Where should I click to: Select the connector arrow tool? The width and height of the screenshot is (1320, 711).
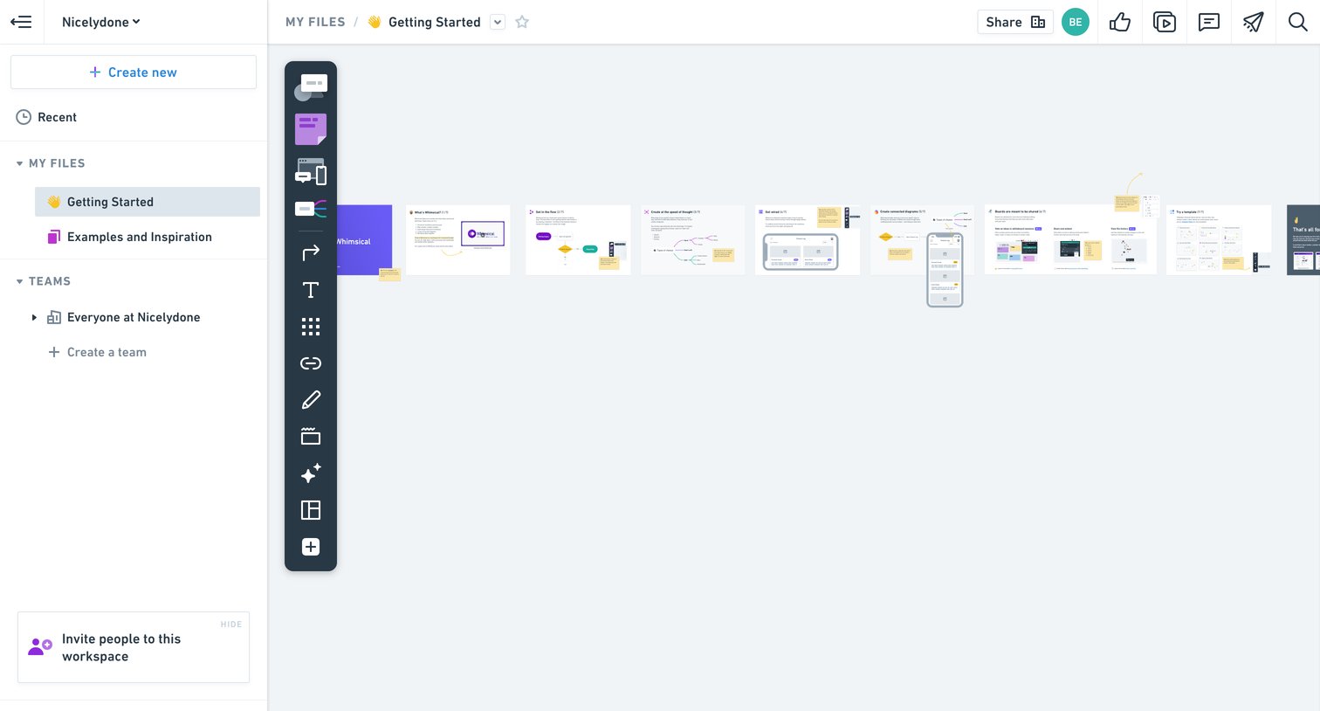pos(311,252)
